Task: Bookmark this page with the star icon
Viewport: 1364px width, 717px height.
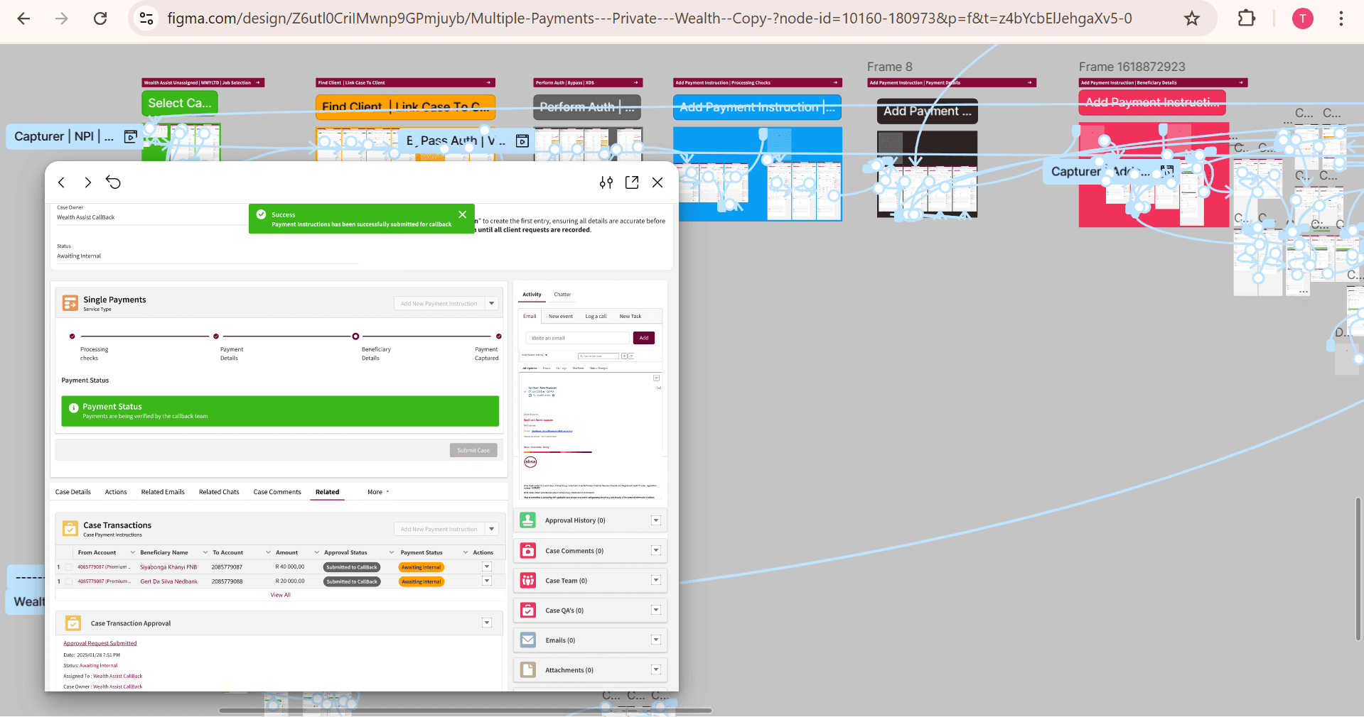Action: point(1192,18)
